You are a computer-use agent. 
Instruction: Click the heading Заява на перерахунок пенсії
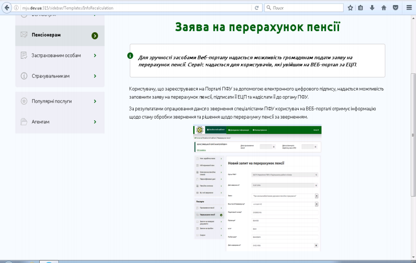[258, 27]
